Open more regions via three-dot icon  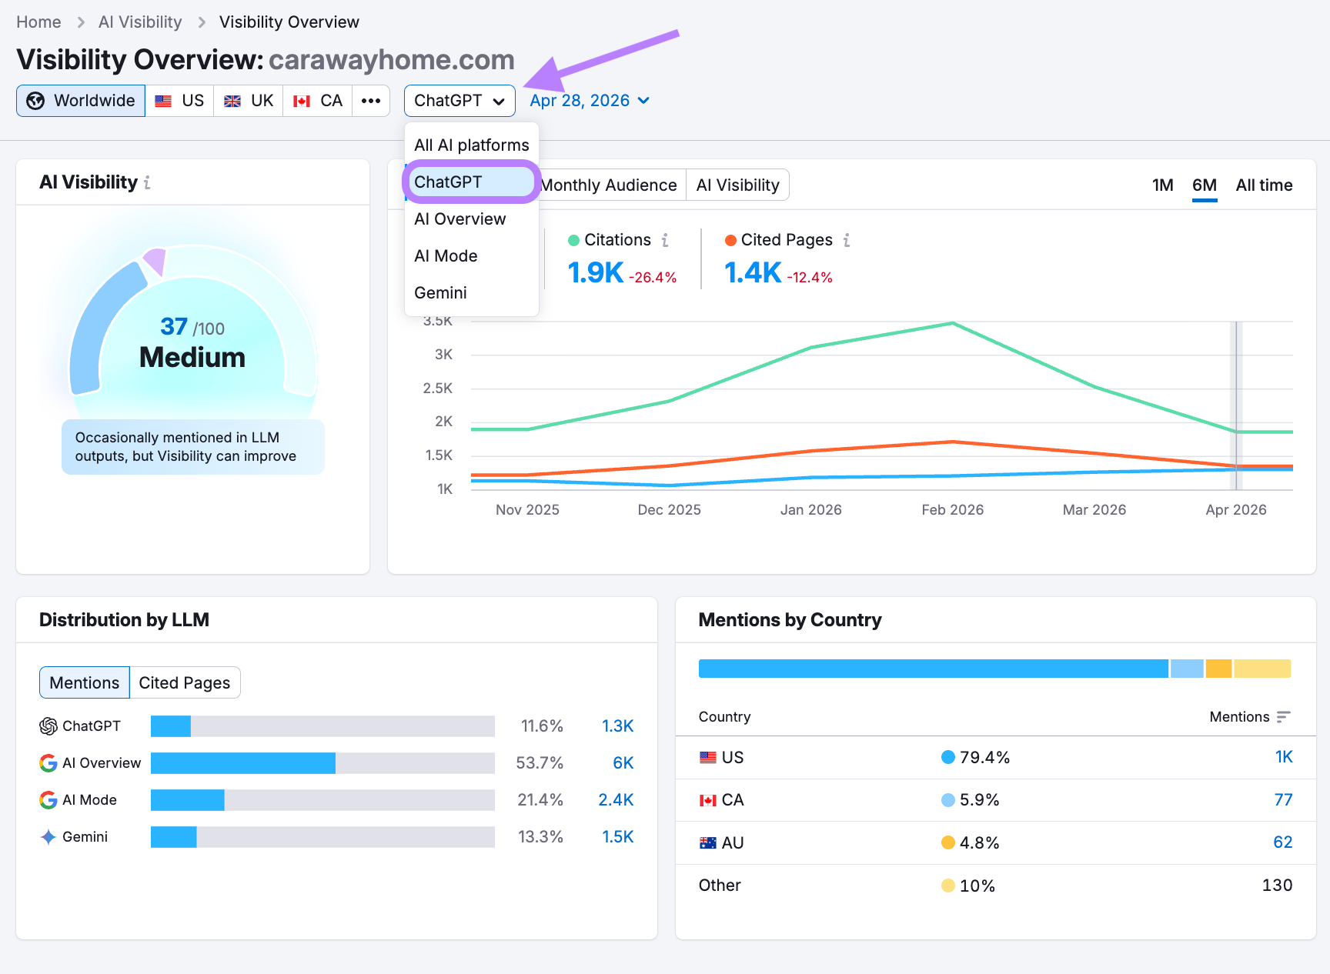point(371,101)
